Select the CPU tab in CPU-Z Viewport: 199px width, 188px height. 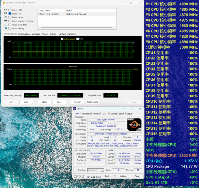[x=77, y=114]
